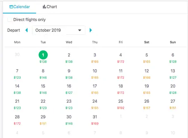The width and height of the screenshot is (188, 138).
Task: Select October 25 priced $192
Action: click(121, 104)
